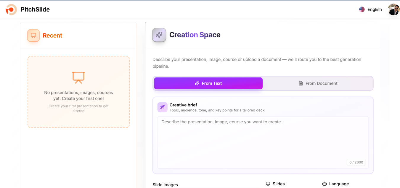This screenshot has height=188, width=400.
Task: Click the Creative brief magic wand icon
Action: [162, 107]
